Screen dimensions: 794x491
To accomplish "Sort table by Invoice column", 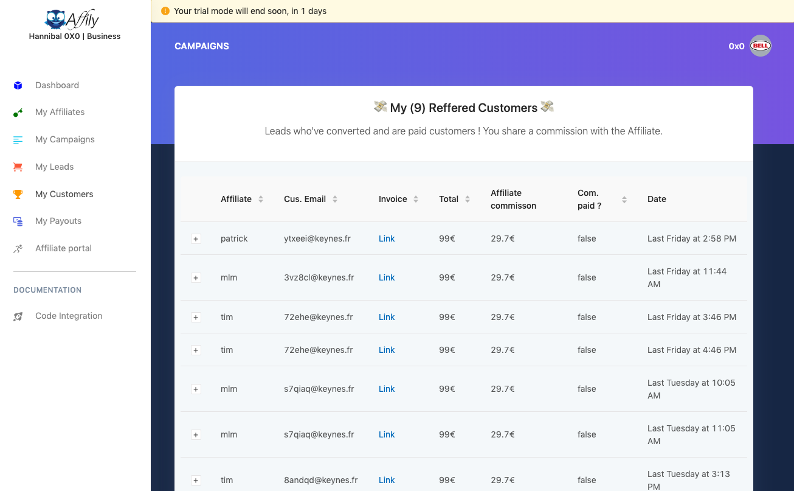I will tap(416, 199).
